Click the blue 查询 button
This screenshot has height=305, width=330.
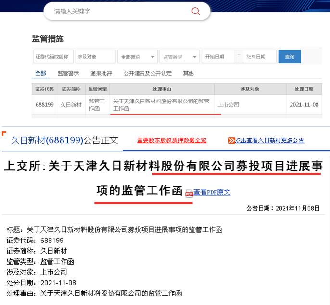tap(290, 56)
